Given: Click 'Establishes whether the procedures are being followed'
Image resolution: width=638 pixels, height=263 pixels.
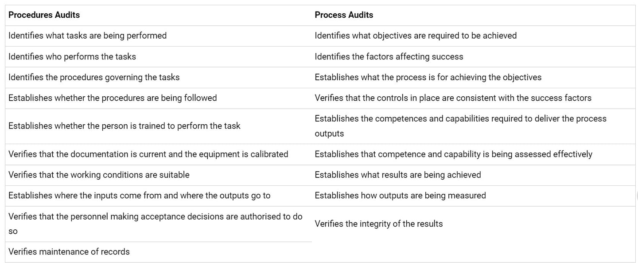Looking at the screenshot, I should click(158, 98).
